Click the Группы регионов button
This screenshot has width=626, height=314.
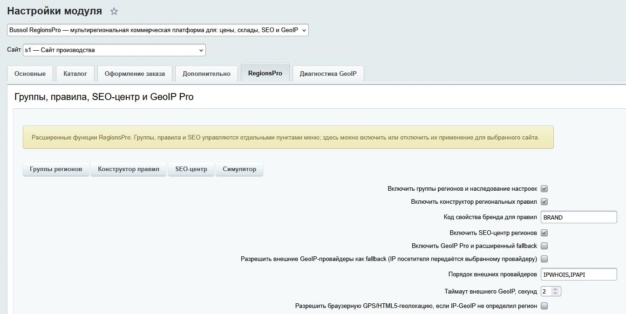click(56, 169)
